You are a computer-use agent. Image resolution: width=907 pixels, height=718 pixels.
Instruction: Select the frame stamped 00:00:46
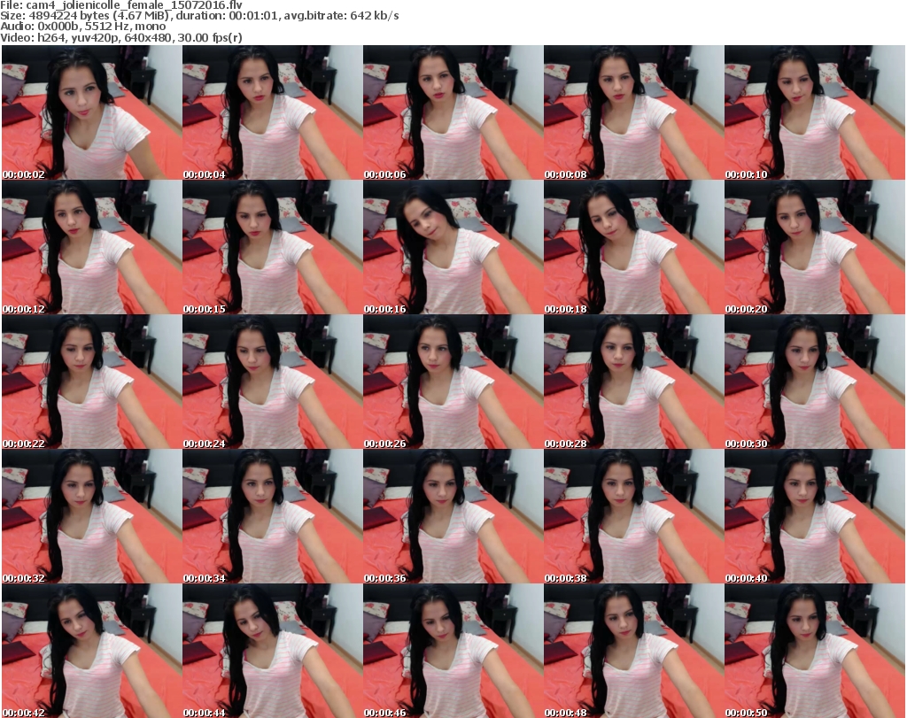coord(453,651)
